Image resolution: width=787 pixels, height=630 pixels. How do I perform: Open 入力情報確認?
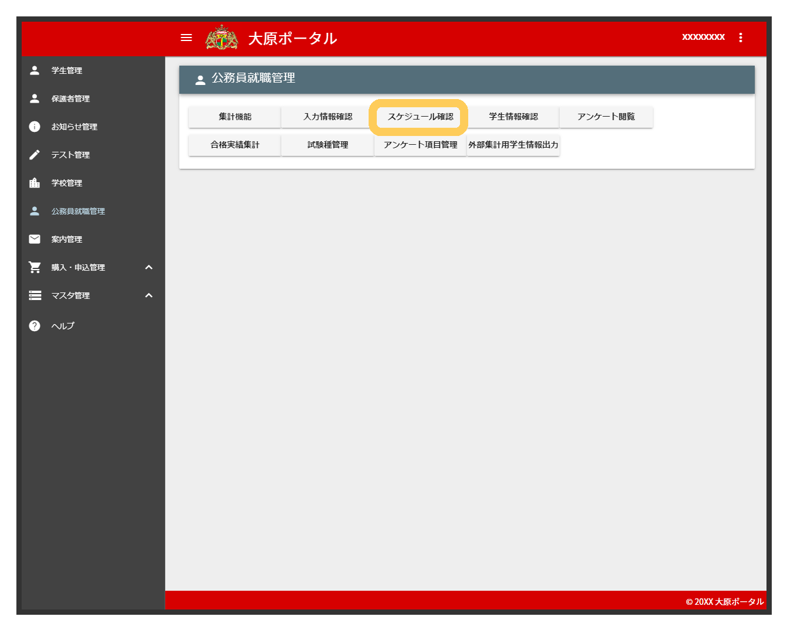pyautogui.click(x=328, y=117)
